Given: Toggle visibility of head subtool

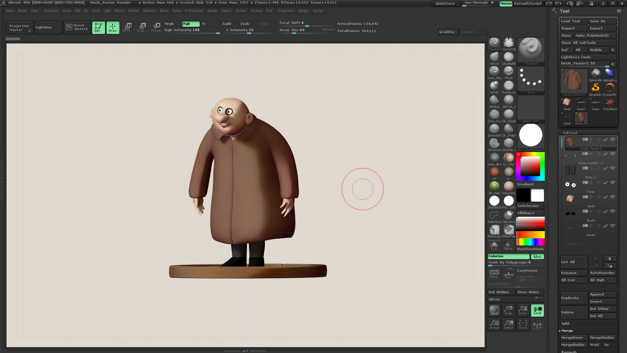Looking at the screenshot, I should [613, 197].
